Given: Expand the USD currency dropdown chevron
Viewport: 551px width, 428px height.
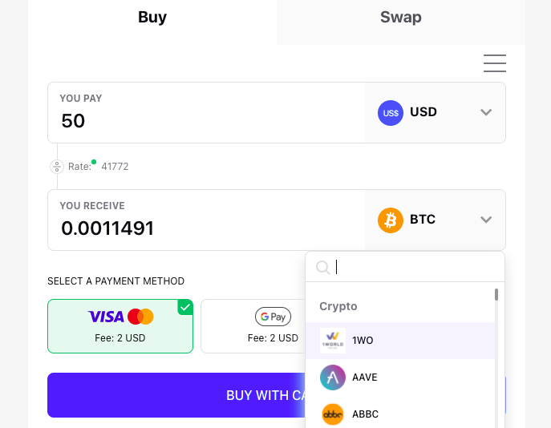Looking at the screenshot, I should (x=486, y=112).
